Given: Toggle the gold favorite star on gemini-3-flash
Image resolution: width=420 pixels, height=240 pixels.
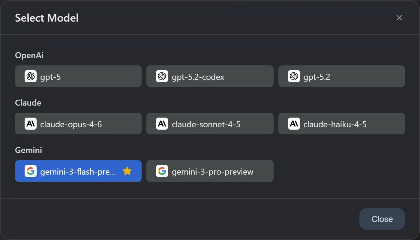Looking at the screenshot, I should 127,171.
